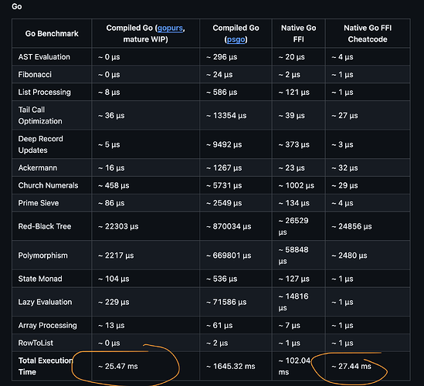This screenshot has width=424, height=386.
Task: Select the Deep Record Updates label
Action: coord(41,144)
